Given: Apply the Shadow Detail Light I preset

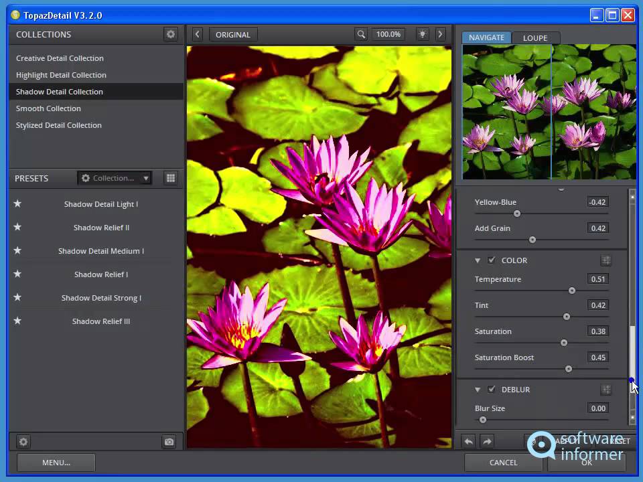Looking at the screenshot, I should [x=101, y=204].
